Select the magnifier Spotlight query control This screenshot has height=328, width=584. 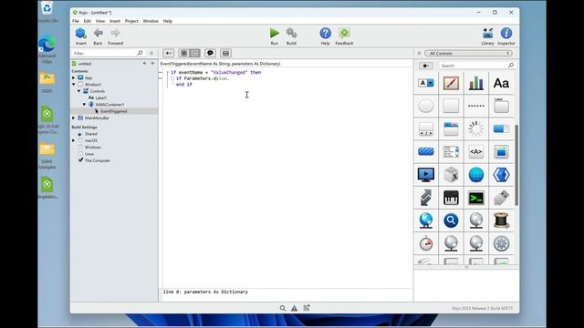(451, 220)
